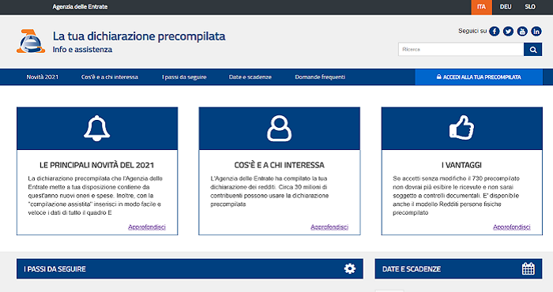Click the bell icon on novità card

coord(97,129)
